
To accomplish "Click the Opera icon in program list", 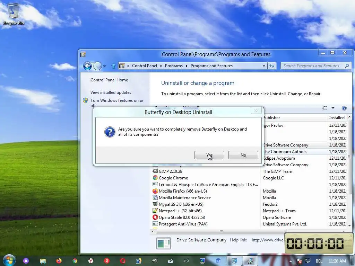I will [x=155, y=217].
